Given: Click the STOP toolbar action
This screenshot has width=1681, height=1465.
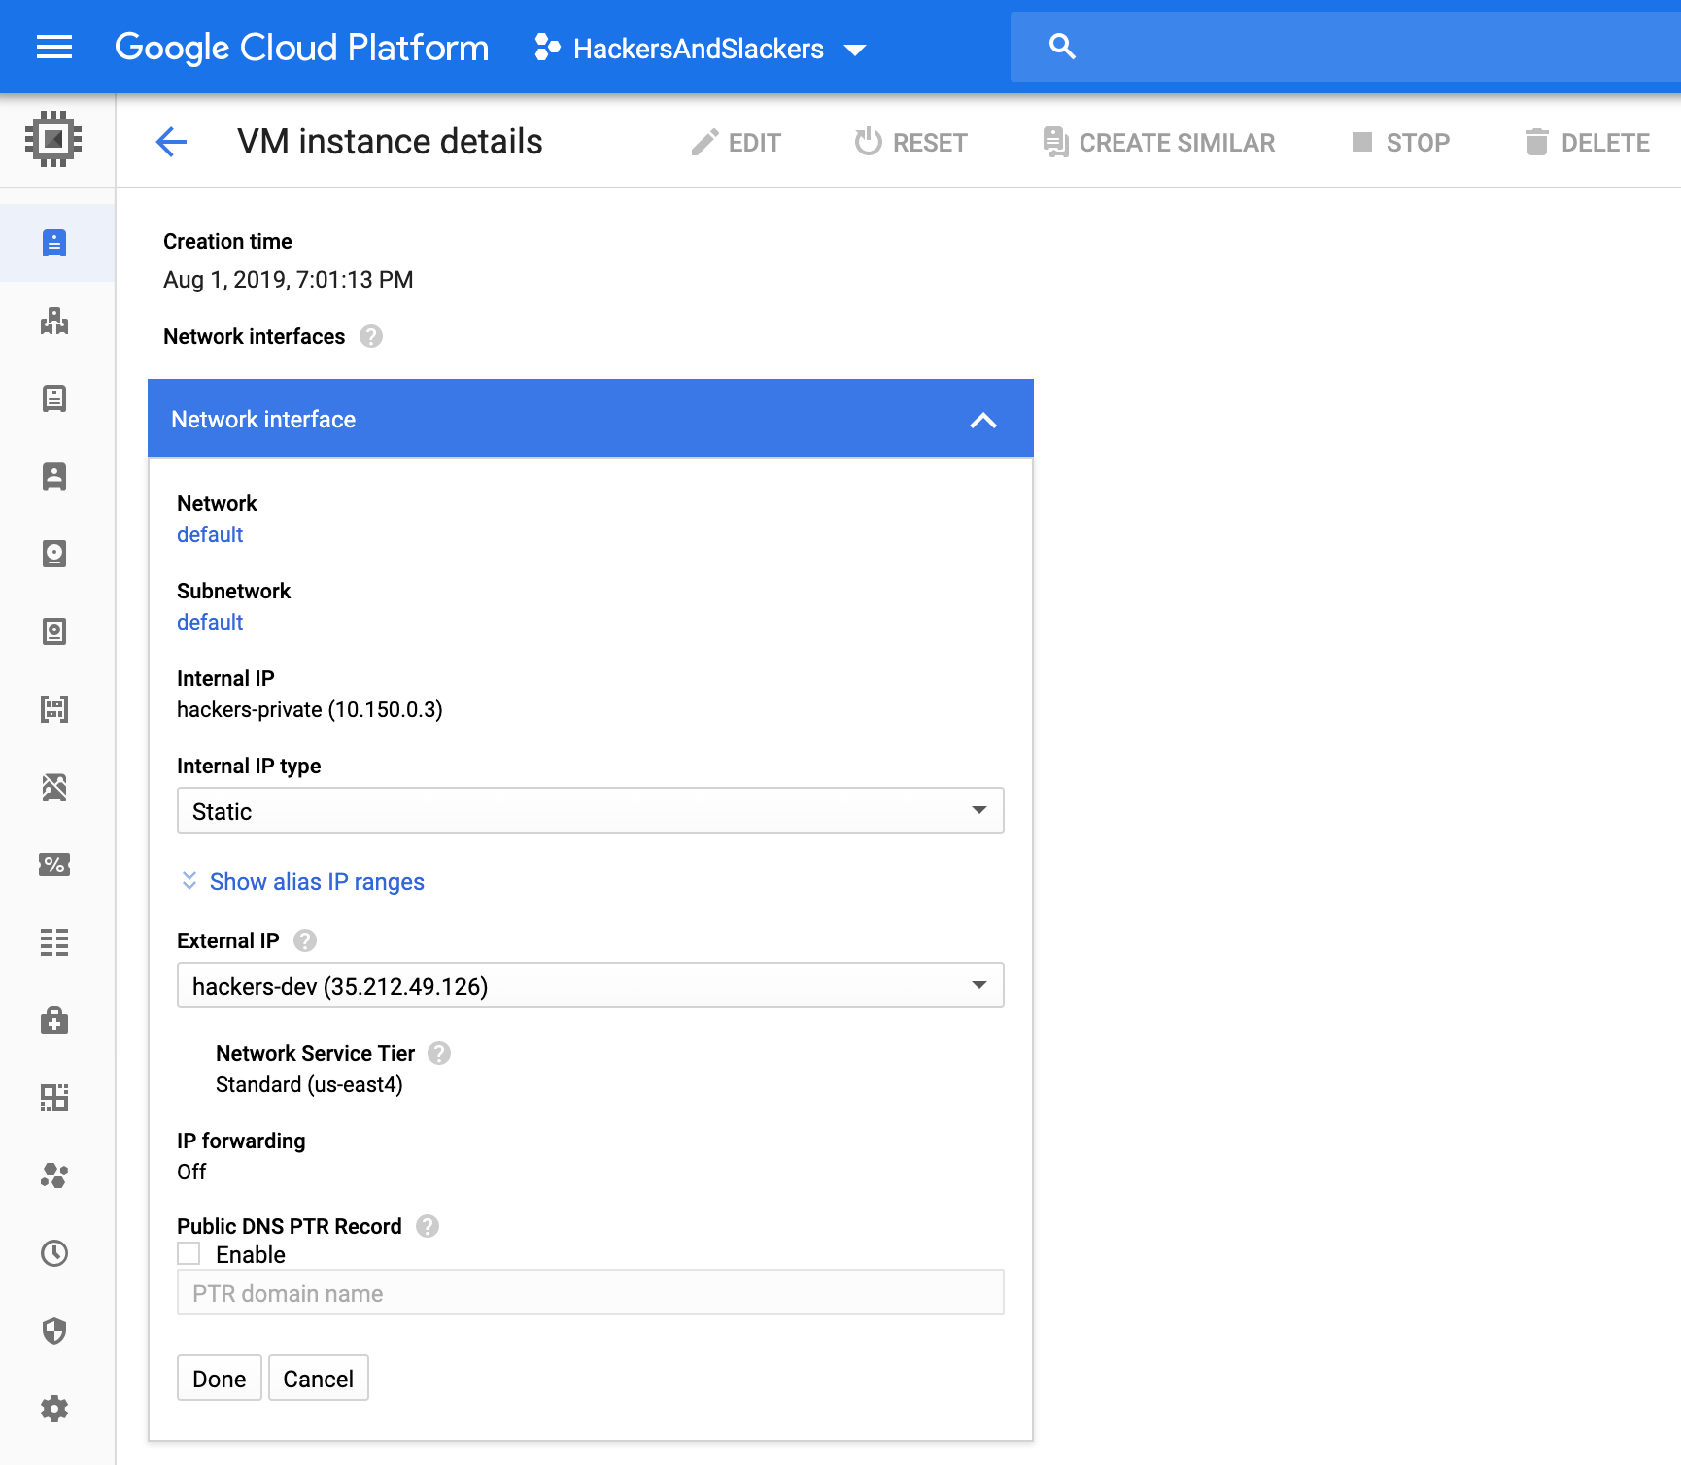Looking at the screenshot, I should click(x=1400, y=143).
